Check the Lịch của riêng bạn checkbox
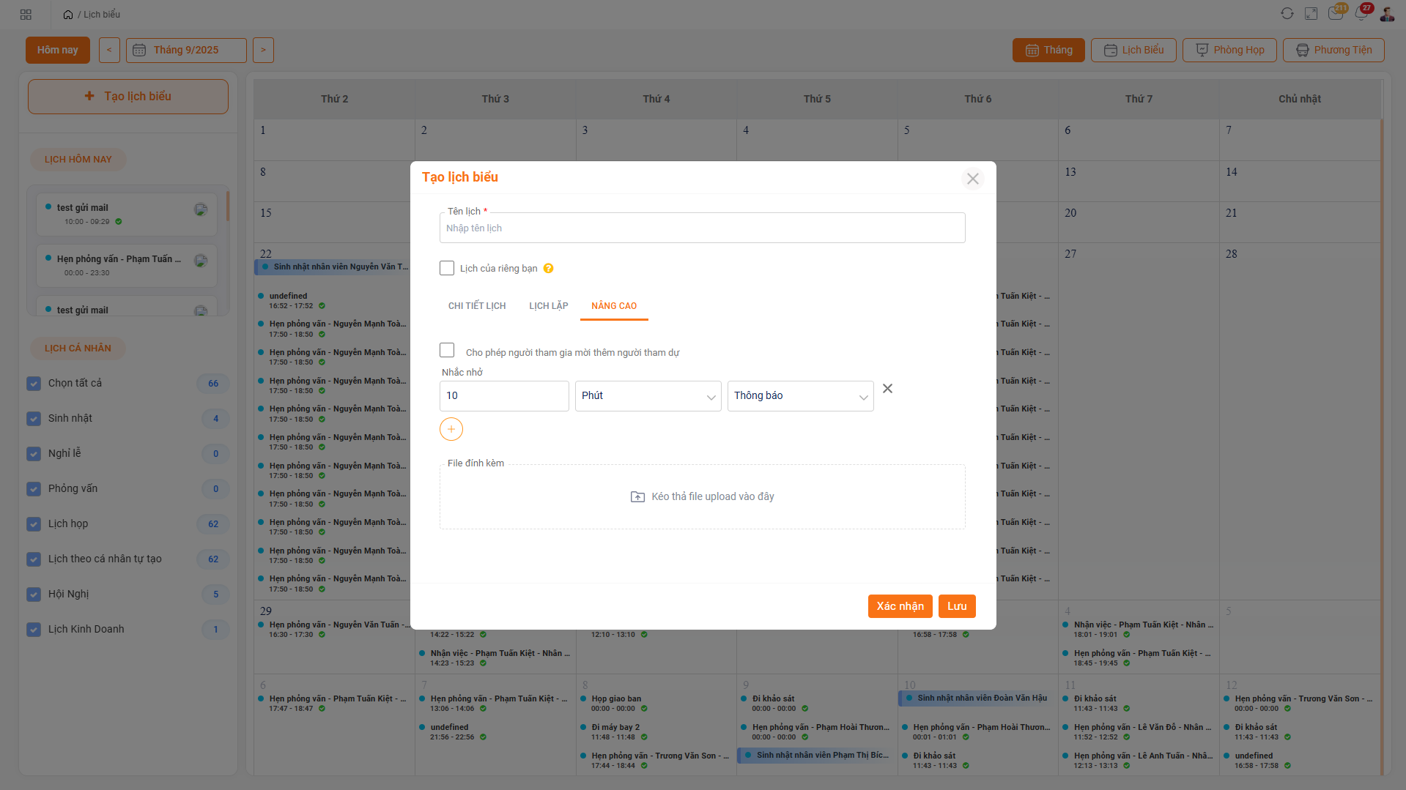The image size is (1406, 790). pos(447,268)
